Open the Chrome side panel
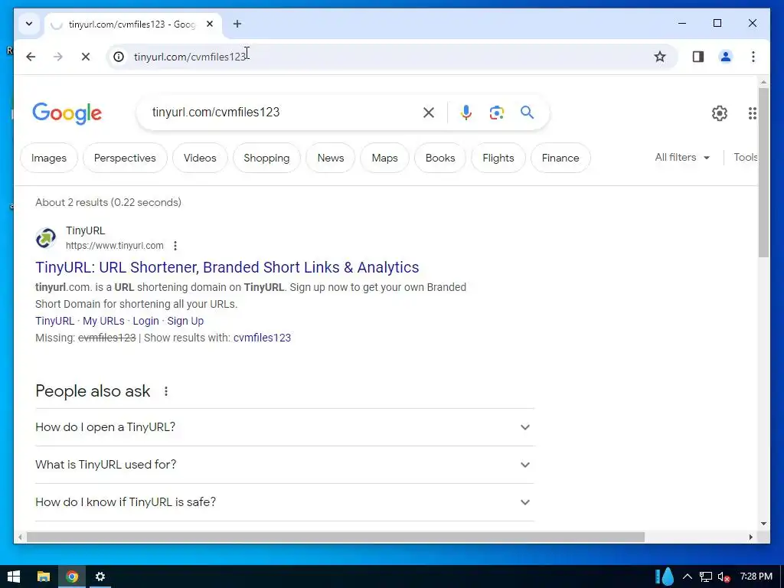 [x=698, y=57]
